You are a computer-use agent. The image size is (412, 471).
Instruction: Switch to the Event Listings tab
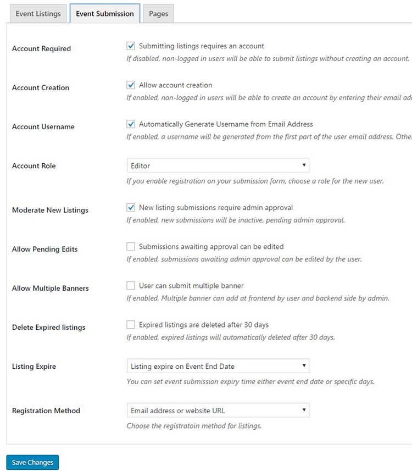[x=38, y=14]
